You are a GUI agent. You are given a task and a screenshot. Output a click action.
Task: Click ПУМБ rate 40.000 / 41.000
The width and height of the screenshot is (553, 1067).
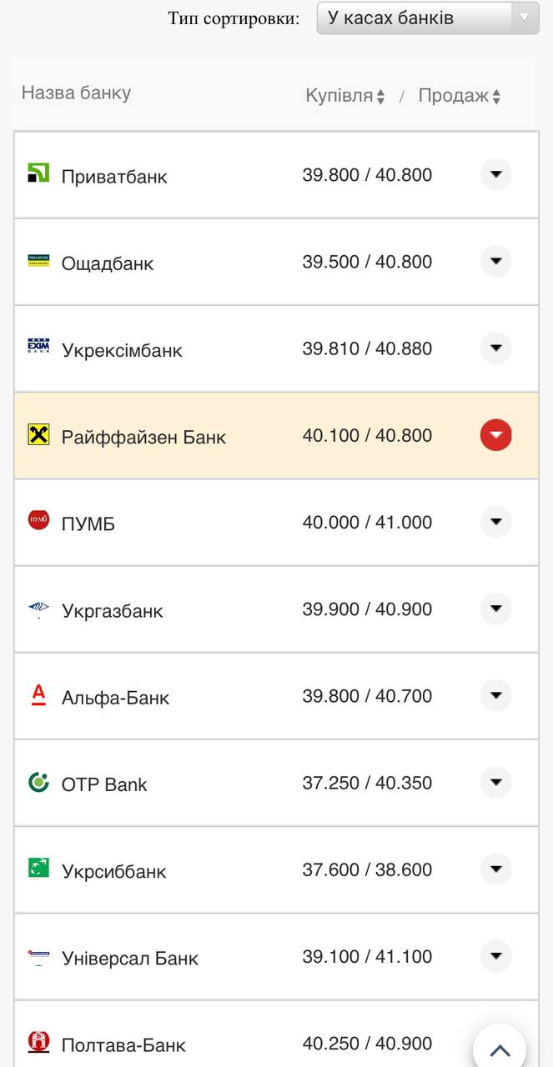click(367, 523)
